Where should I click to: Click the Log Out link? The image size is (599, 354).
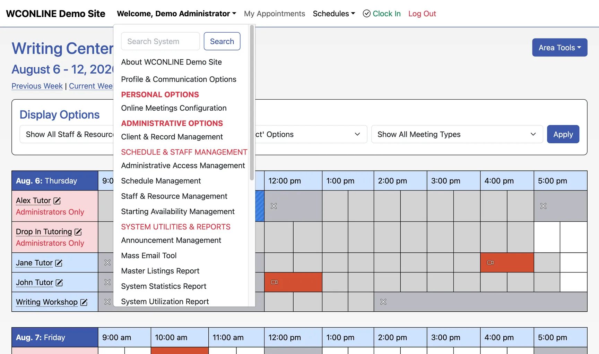(x=422, y=14)
